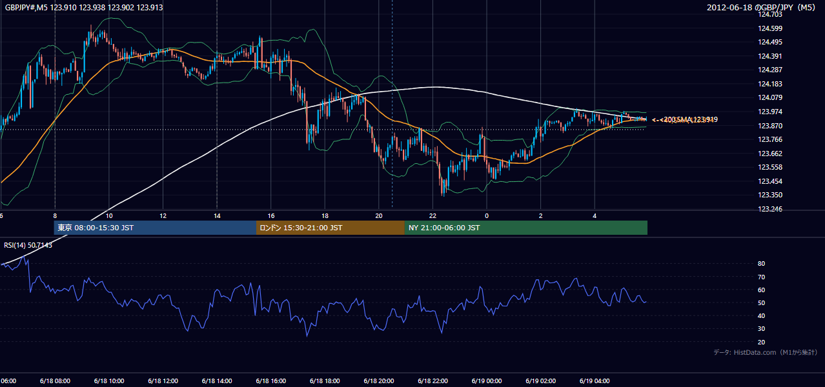Click the 6/18 08:00 date label
The width and height of the screenshot is (825, 387).
(x=55, y=381)
